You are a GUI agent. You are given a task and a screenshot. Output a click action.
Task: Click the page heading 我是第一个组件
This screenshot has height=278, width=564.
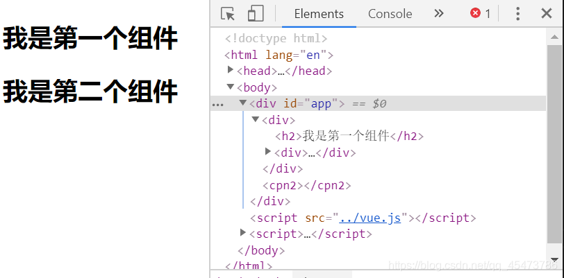[90, 38]
